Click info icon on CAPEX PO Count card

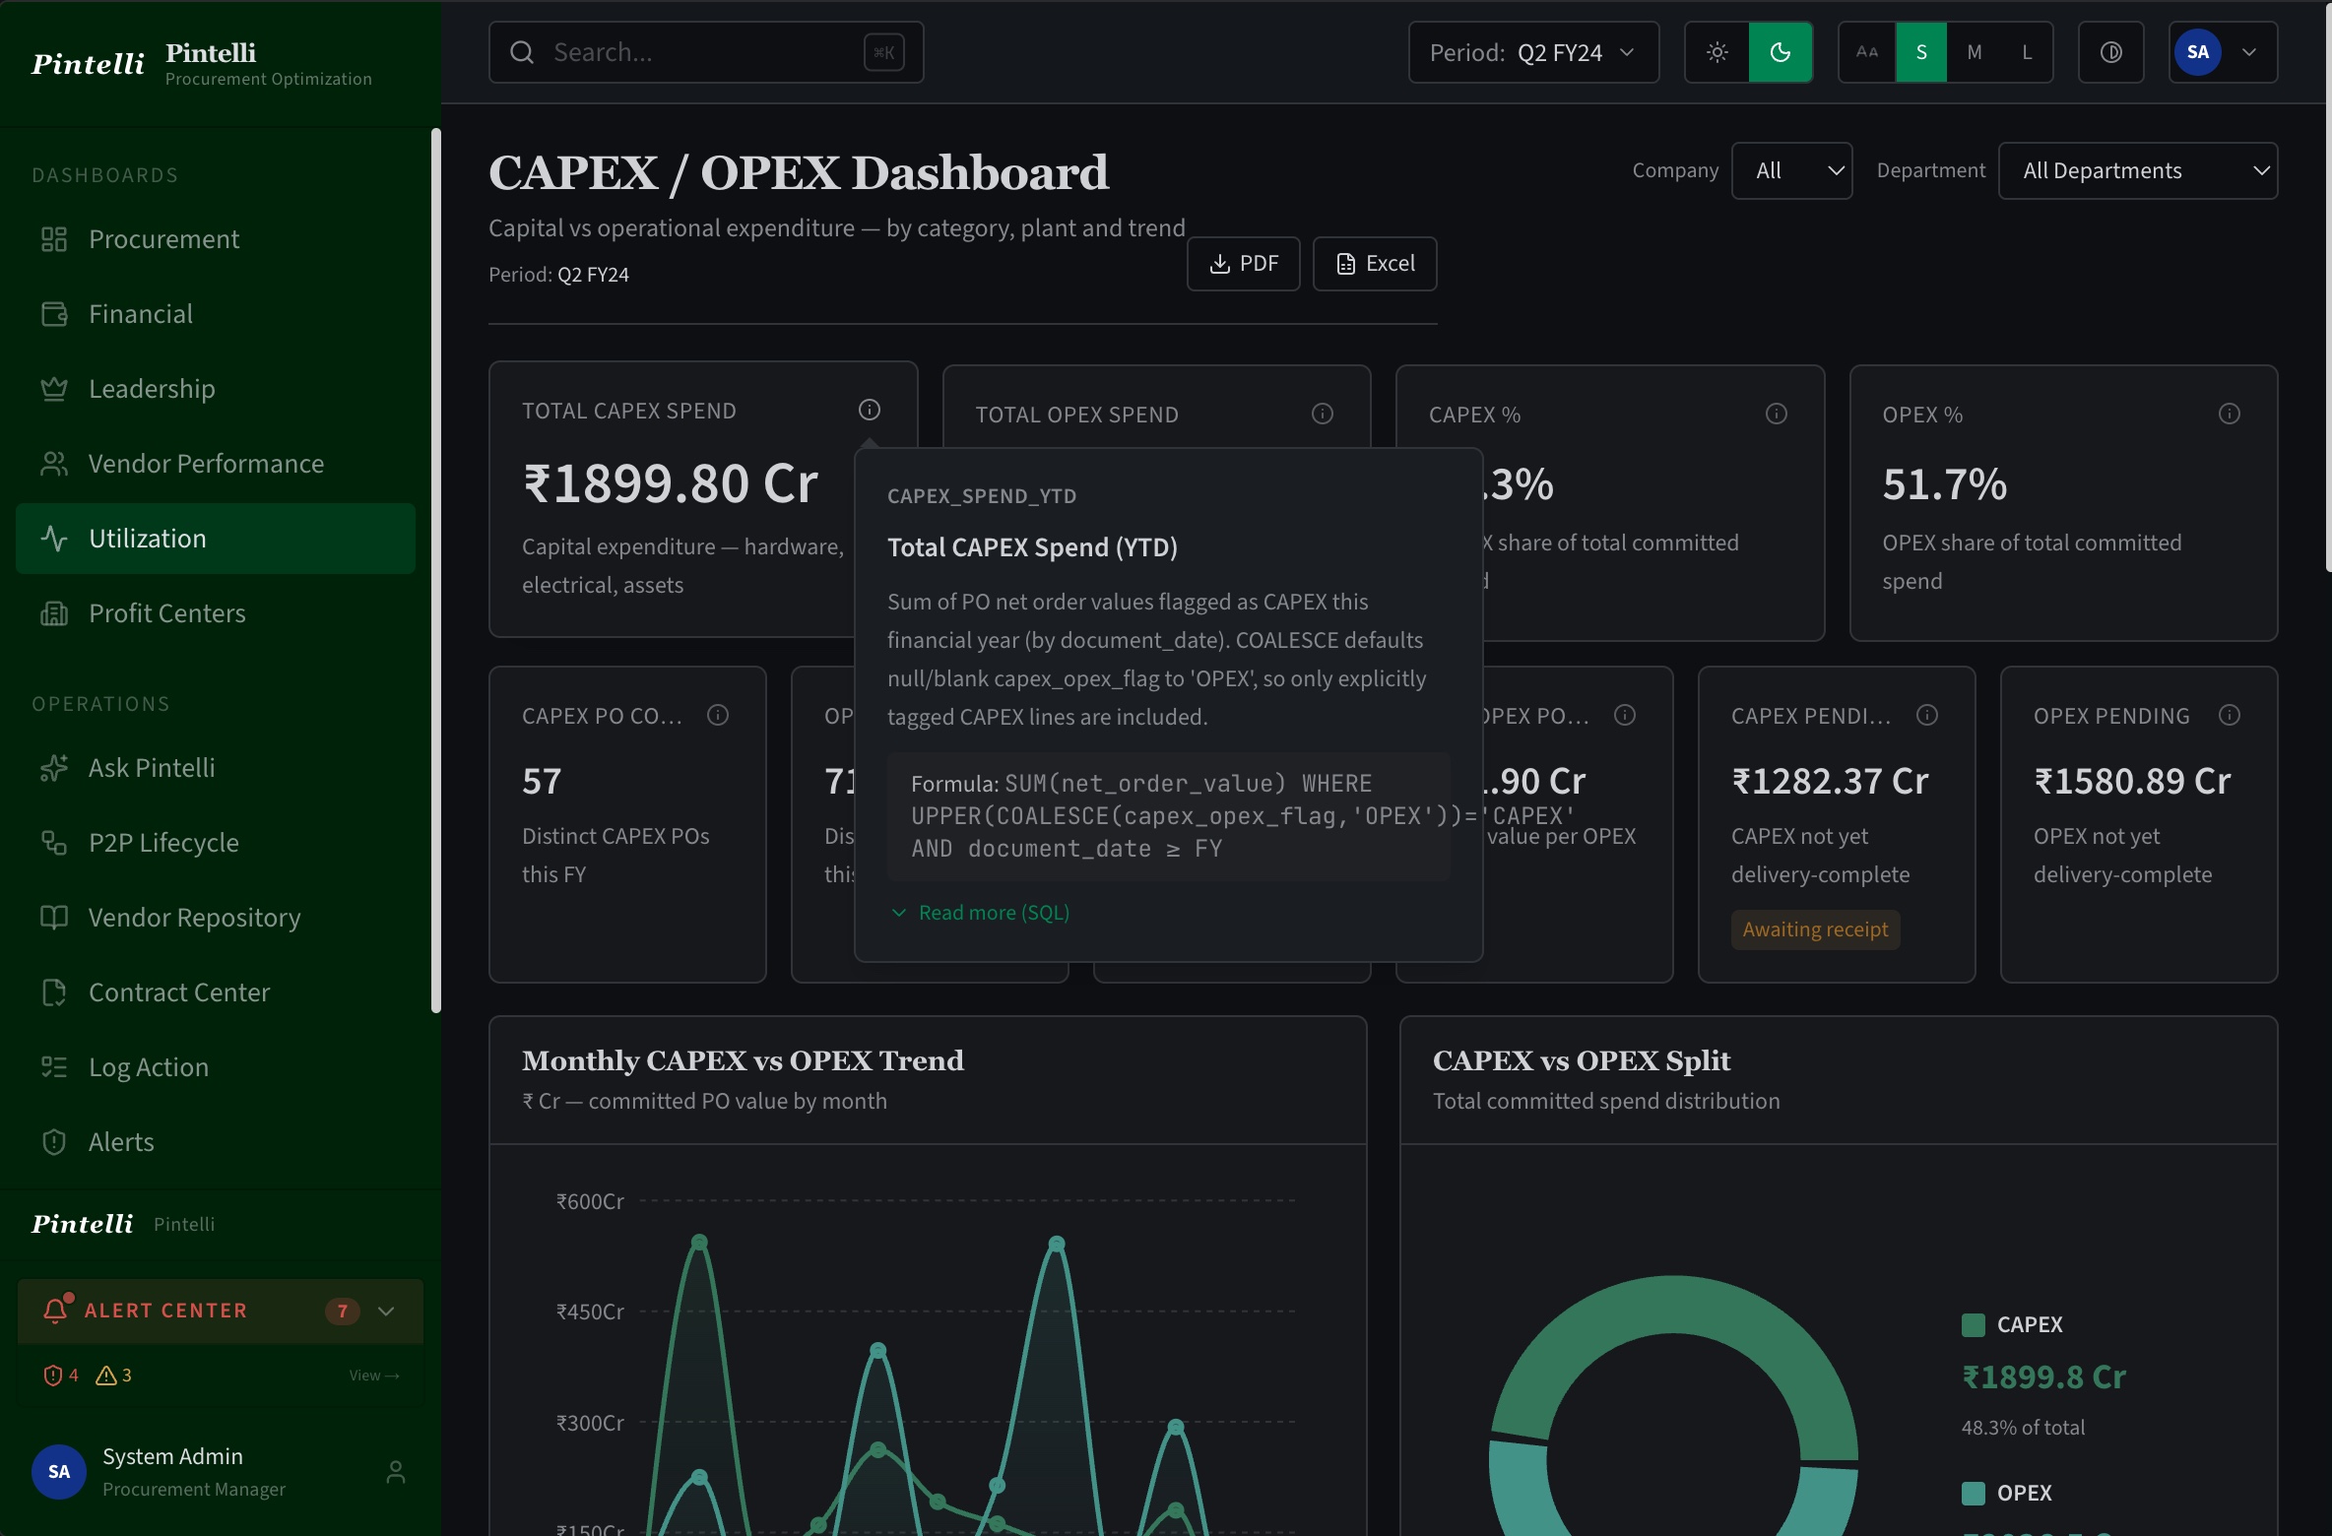[x=718, y=715]
